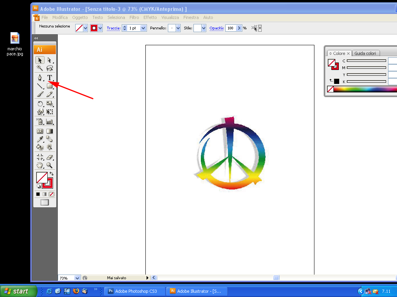Screen dimensions: 397x297
Task: Select the Paintbrush tool
Action: point(40,94)
